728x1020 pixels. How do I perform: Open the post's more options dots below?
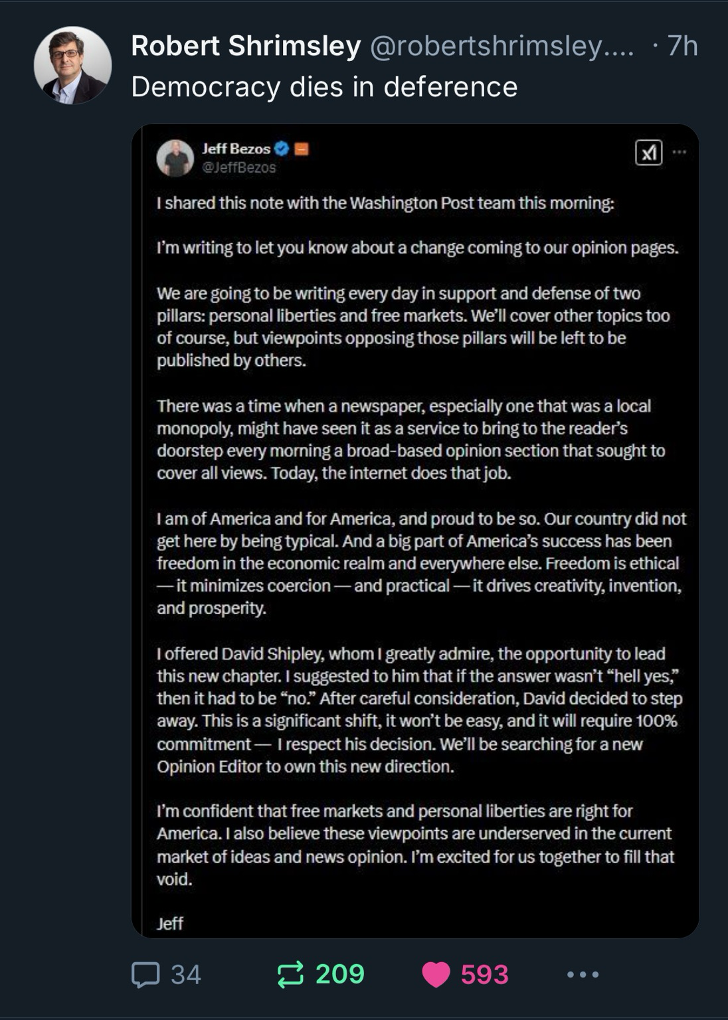[x=583, y=975]
